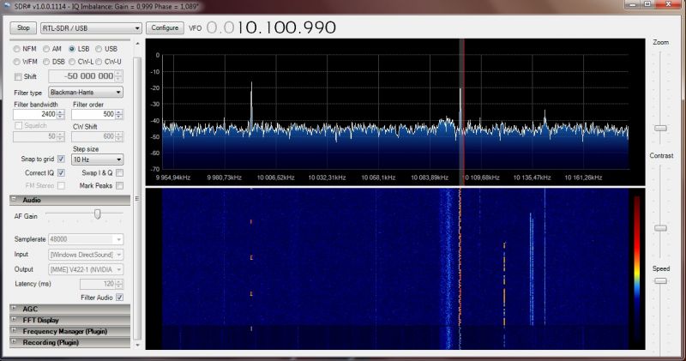Toggle the Filter Audio checkbox
The width and height of the screenshot is (686, 361).
click(119, 298)
